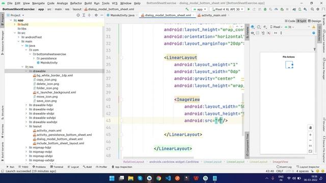Viewport: 326px width, 183px height.
Task: Zoom in the layout preview with plus
Action: (x=310, y=135)
